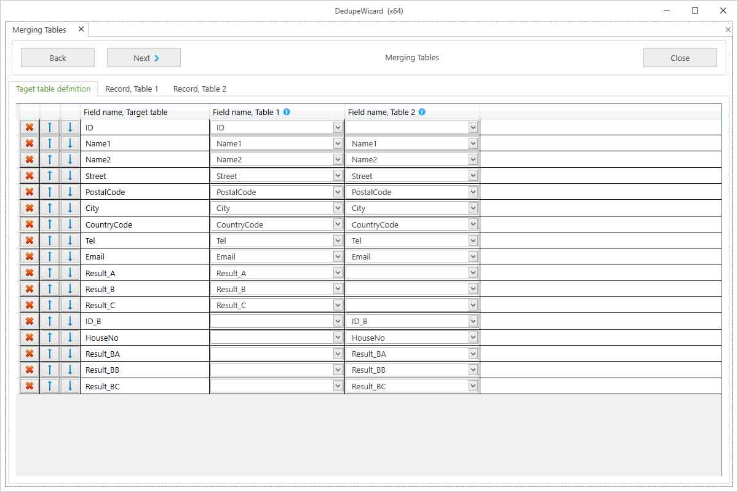The width and height of the screenshot is (738, 492).
Task: Switch to Record, Table 2 tab
Action: click(x=199, y=89)
